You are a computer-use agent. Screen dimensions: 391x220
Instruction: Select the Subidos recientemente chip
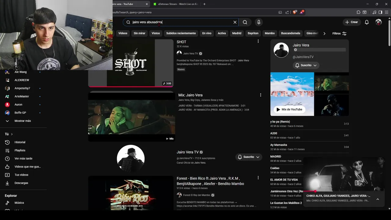tap(181, 33)
